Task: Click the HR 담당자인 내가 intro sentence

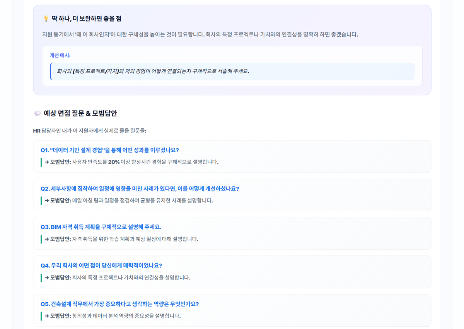Action: (90, 131)
